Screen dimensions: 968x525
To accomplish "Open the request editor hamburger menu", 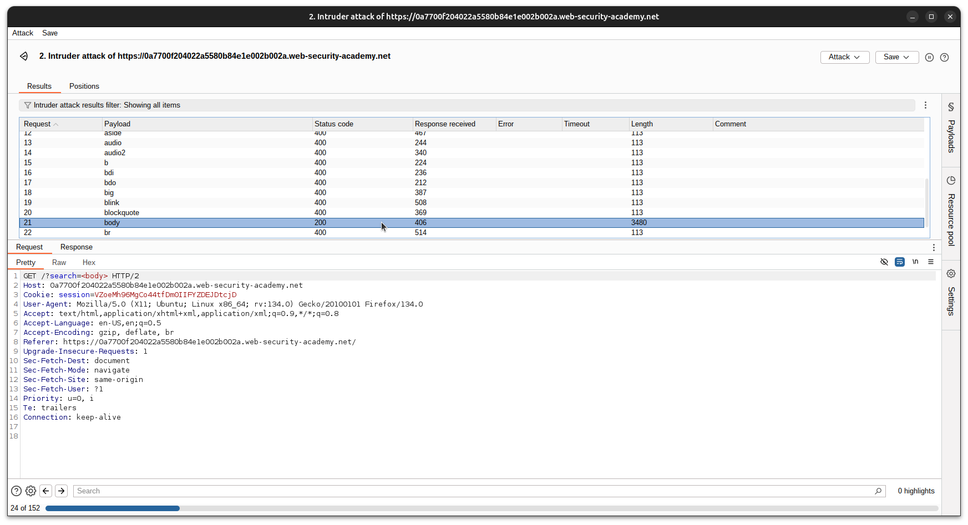I will pos(931,262).
